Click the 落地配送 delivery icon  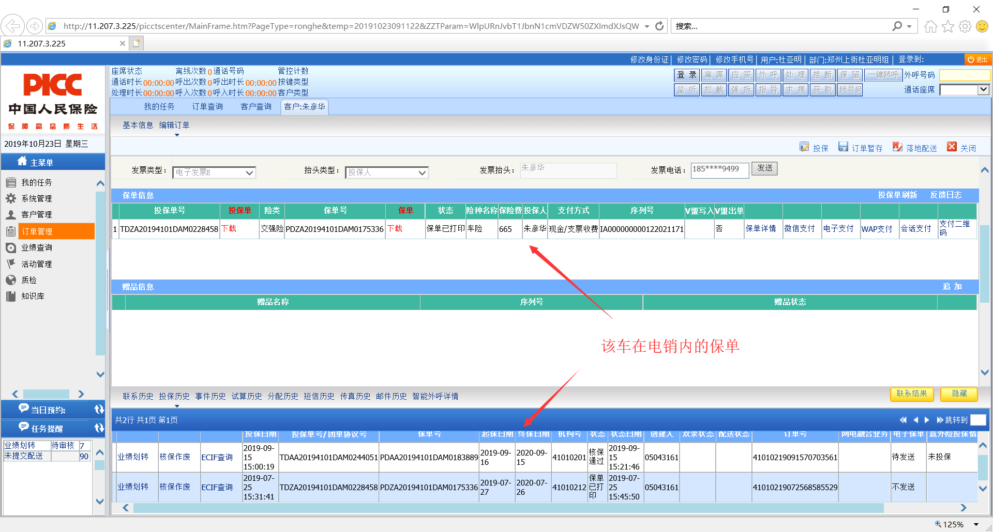[897, 147]
